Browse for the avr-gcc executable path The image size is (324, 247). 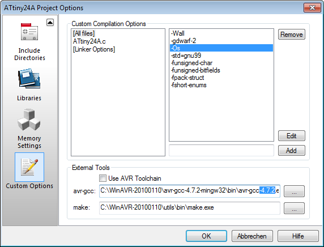pyautogui.click(x=294, y=191)
